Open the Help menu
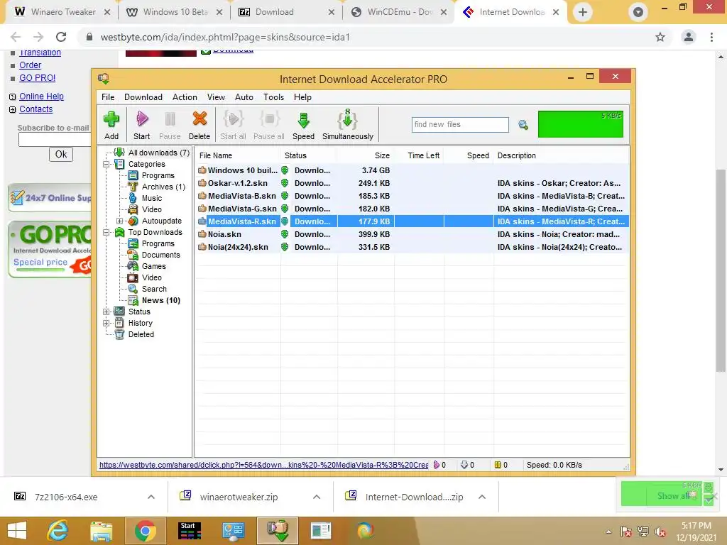The height and width of the screenshot is (545, 727). click(302, 97)
